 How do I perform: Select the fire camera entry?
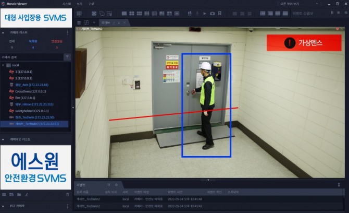(x=25, y=98)
